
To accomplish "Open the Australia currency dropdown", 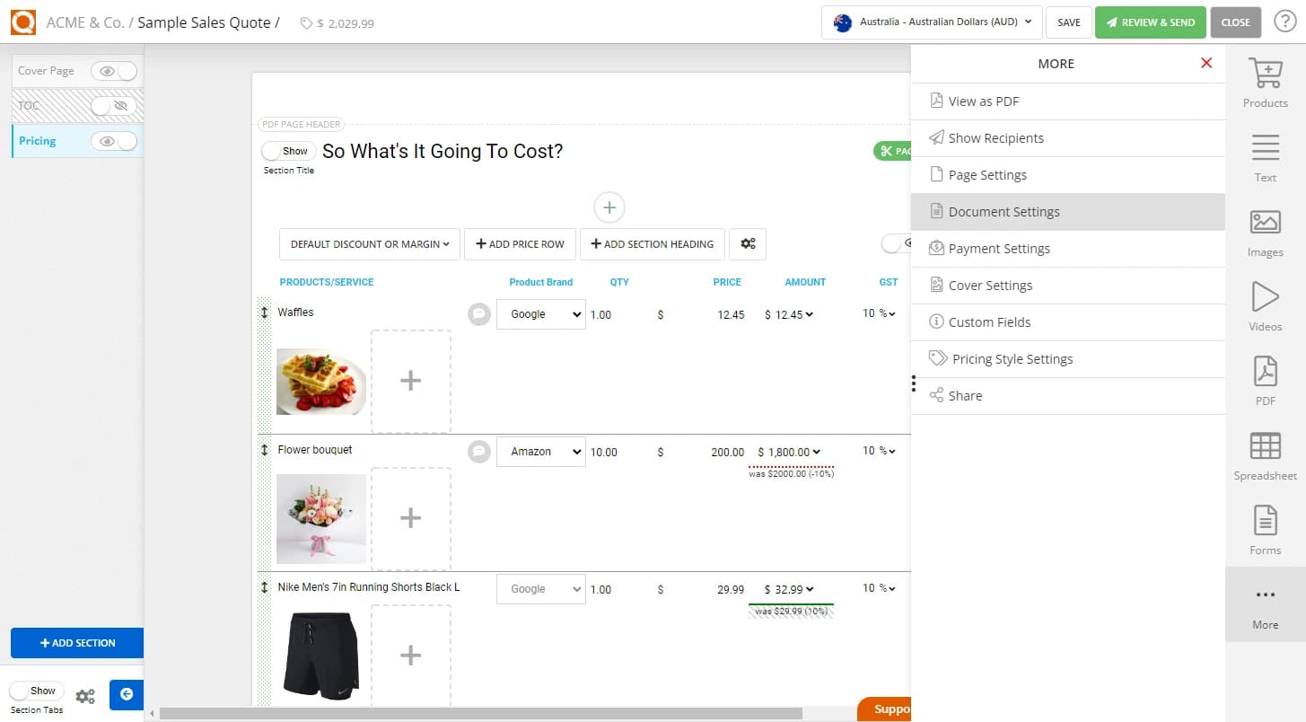I will (931, 22).
